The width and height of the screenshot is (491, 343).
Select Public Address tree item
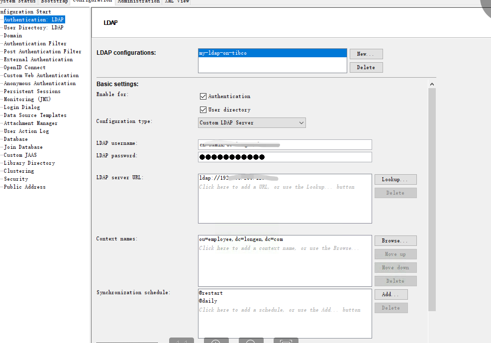(x=25, y=187)
